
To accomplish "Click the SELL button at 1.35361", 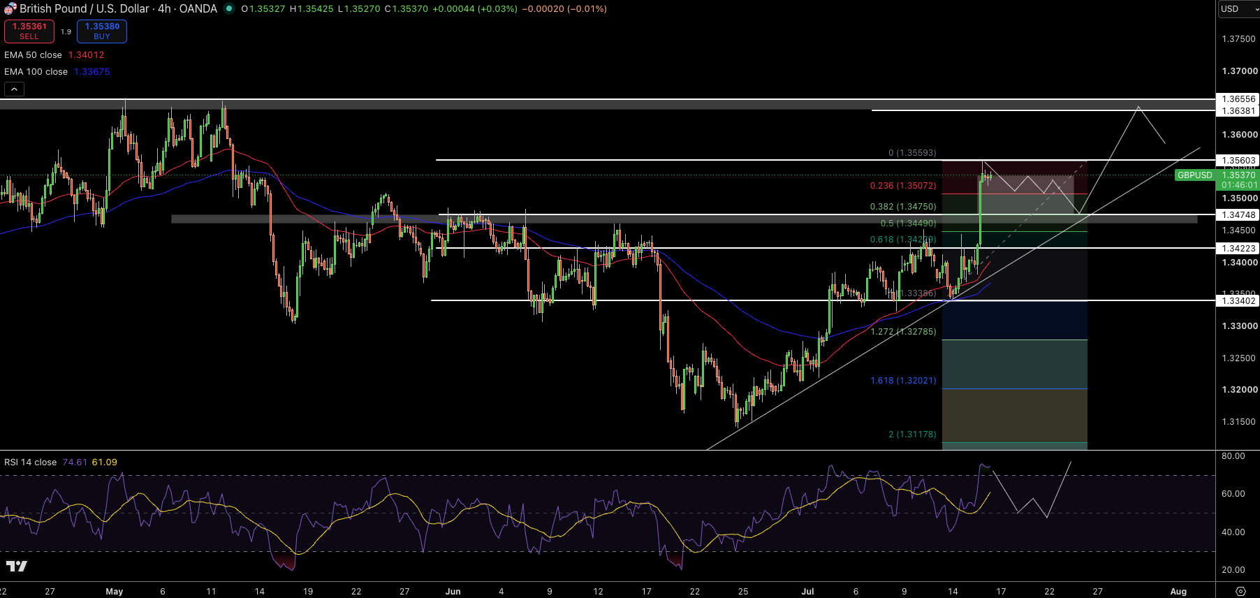I will click(x=29, y=31).
